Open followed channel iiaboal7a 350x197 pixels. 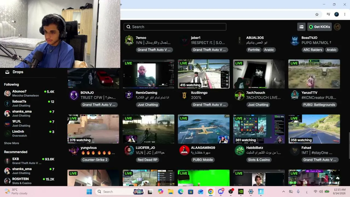point(30,103)
